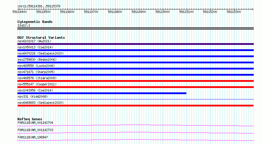Click the magenta NM_001142704 gene line
The image size is (262, 144).
click(x=135, y=125)
